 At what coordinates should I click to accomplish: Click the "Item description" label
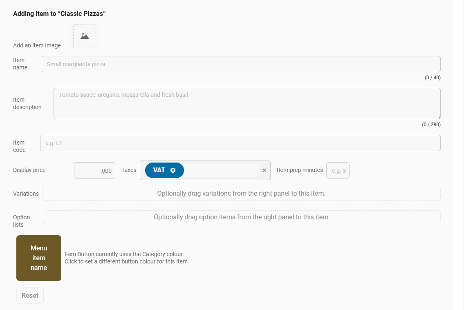(27, 103)
